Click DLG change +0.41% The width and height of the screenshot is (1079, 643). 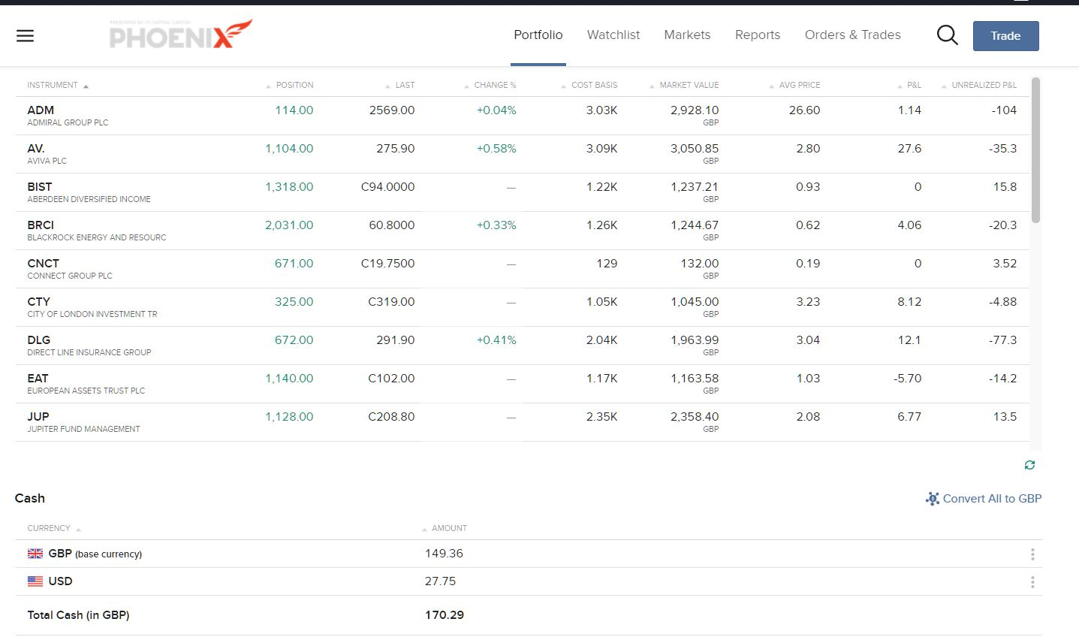496,340
